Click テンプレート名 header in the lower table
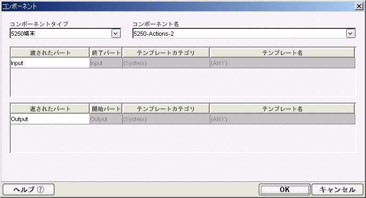This screenshot has height=198, width=366. (282, 109)
